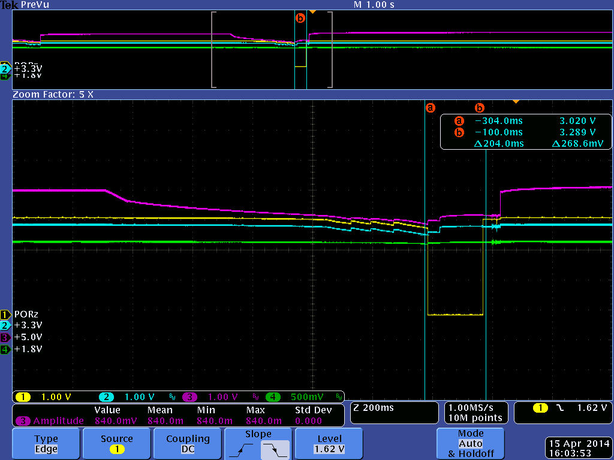Image resolution: width=614 pixels, height=460 pixels.
Task: Click the Δ268.6mV delta voltage readout
Action: pos(577,144)
